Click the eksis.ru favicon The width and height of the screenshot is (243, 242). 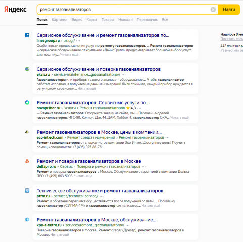[x=27, y=69]
